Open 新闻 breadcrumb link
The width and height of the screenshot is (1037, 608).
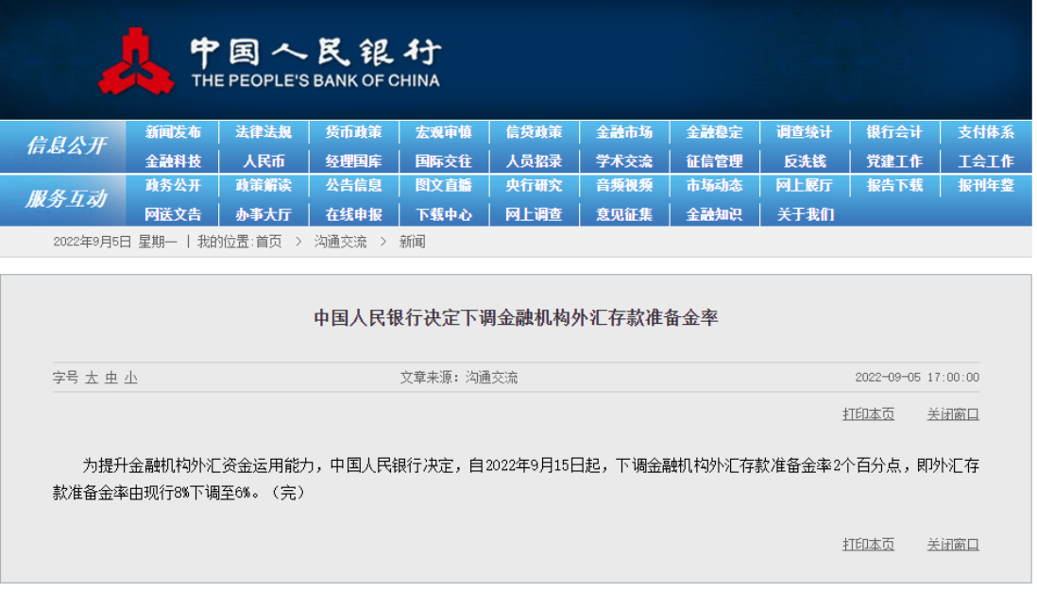(412, 242)
